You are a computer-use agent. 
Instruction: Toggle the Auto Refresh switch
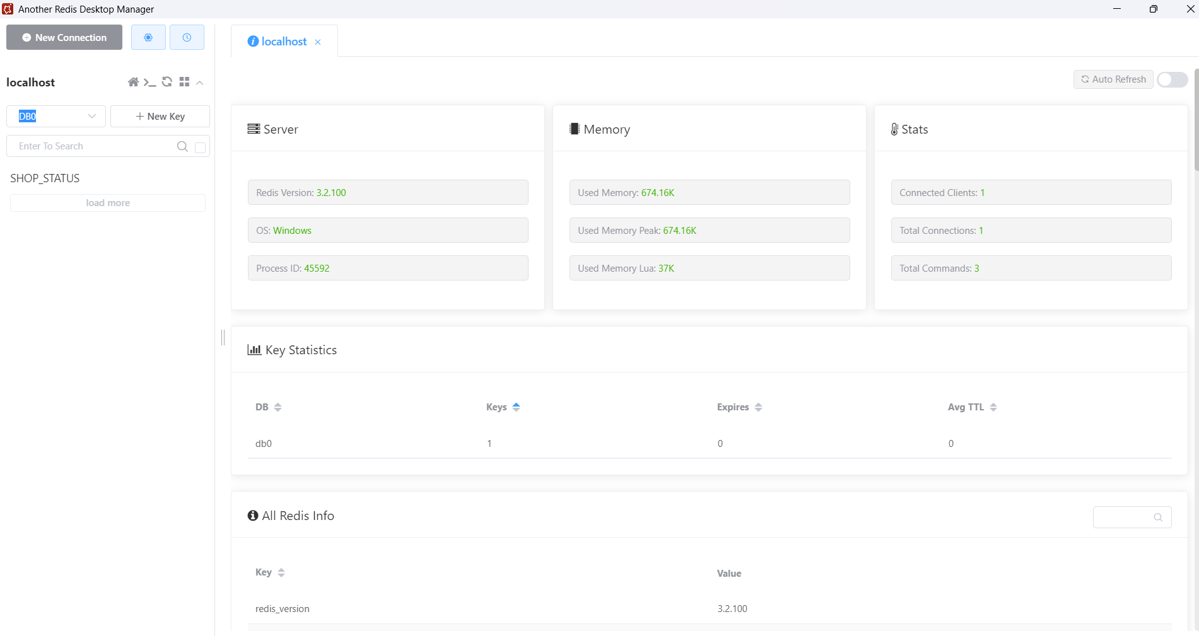coord(1173,79)
